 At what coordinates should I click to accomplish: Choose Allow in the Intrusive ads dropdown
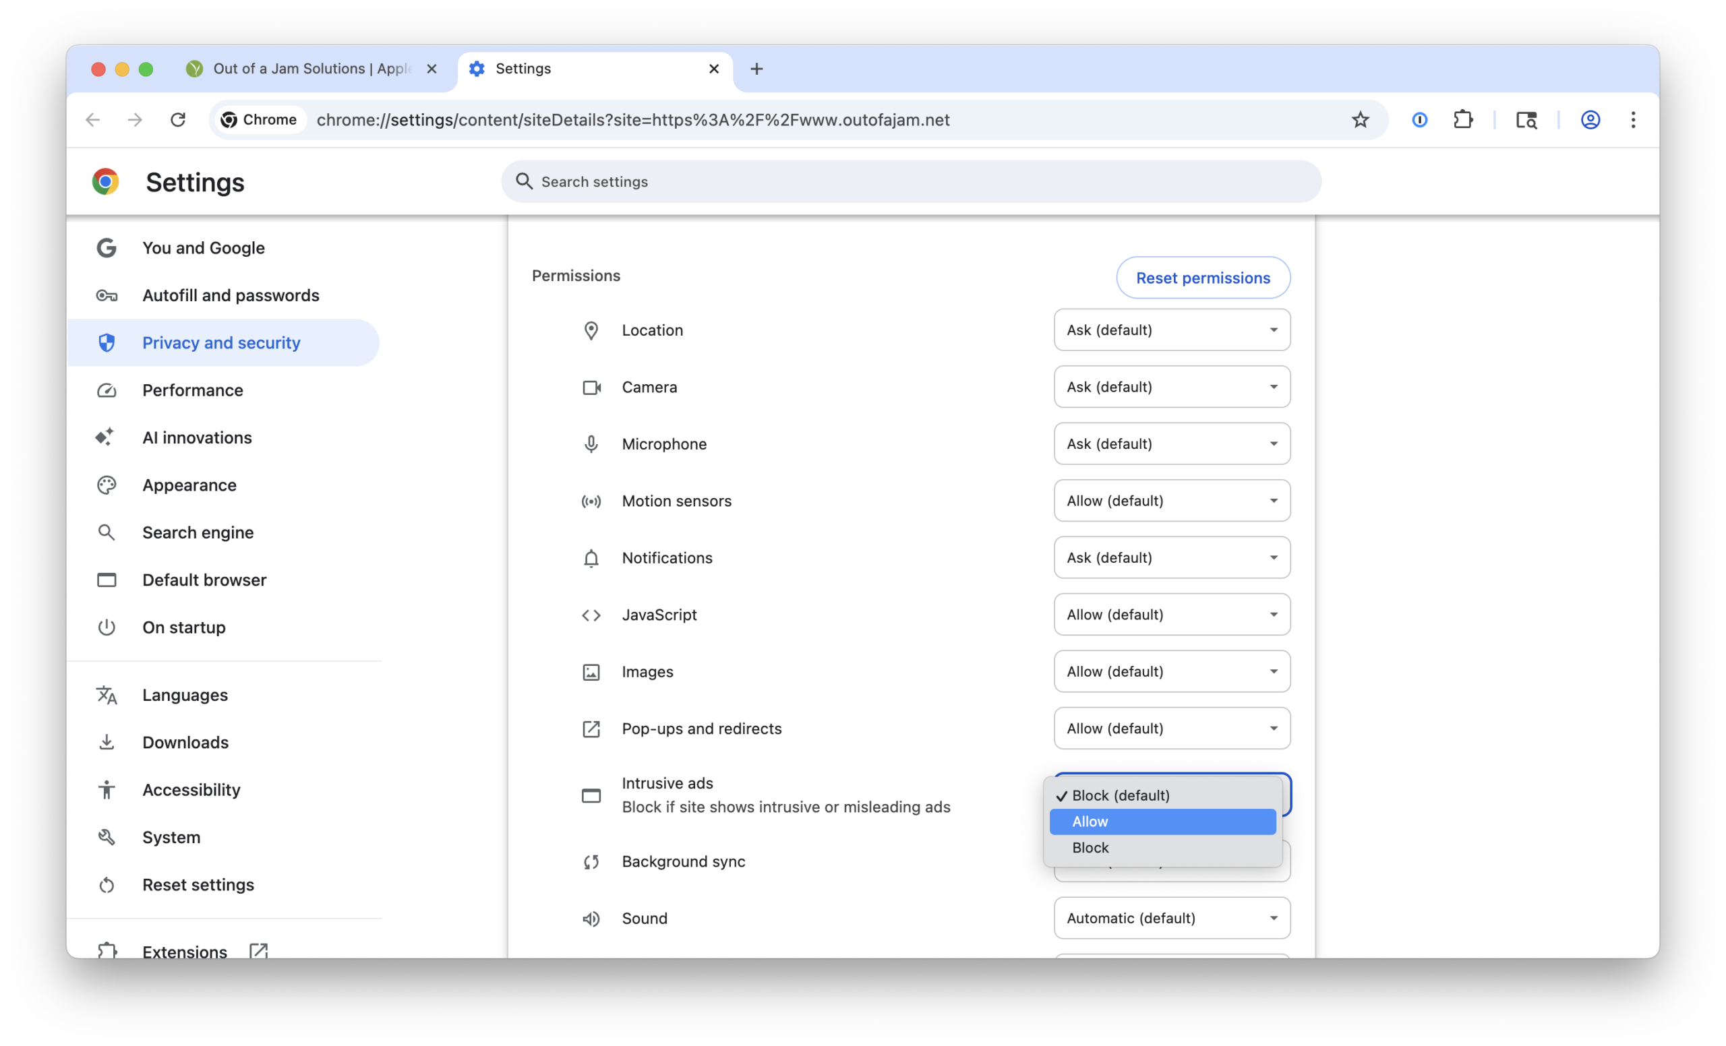(x=1162, y=822)
